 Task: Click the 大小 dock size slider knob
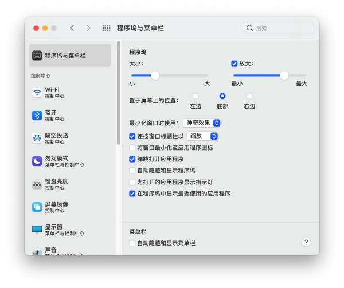155,76
